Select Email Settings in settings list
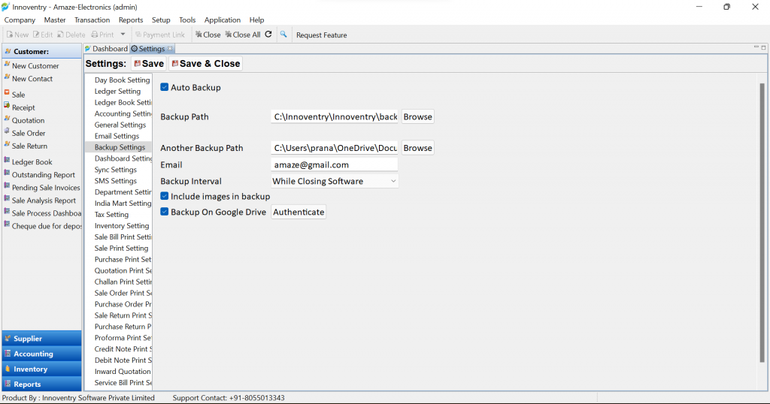Screen dimensions: 770x404 tap(117, 136)
